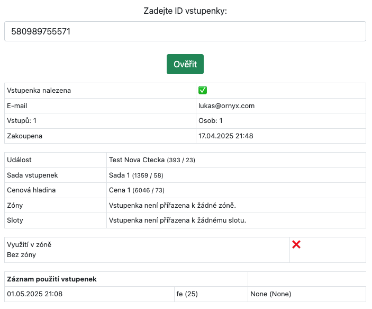Click the green checkmark icon

pos(203,90)
